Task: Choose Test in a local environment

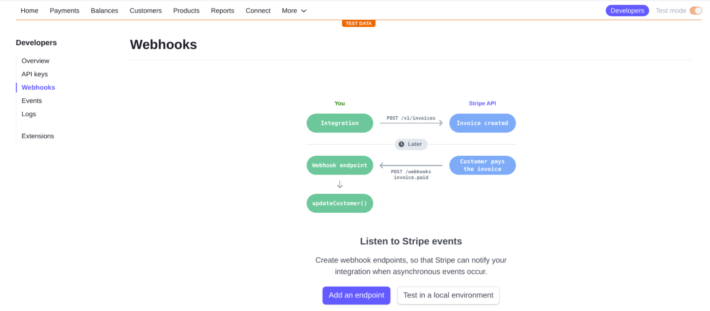Action: (448, 295)
